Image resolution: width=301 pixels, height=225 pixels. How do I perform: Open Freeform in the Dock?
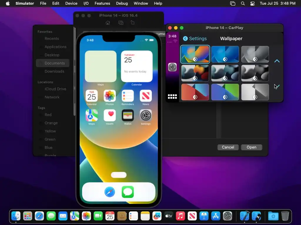(x=157, y=216)
